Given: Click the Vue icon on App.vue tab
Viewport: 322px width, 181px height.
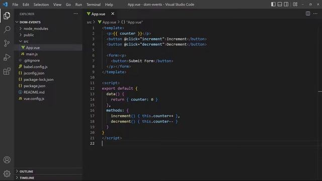Looking at the screenshot, I should pyautogui.click(x=89, y=14).
